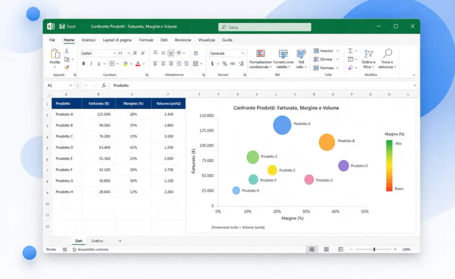
Task: Toggle bottom vertical alignment
Action: tap(171, 53)
